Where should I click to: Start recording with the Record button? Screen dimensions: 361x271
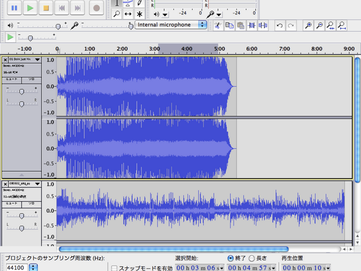point(96,8)
